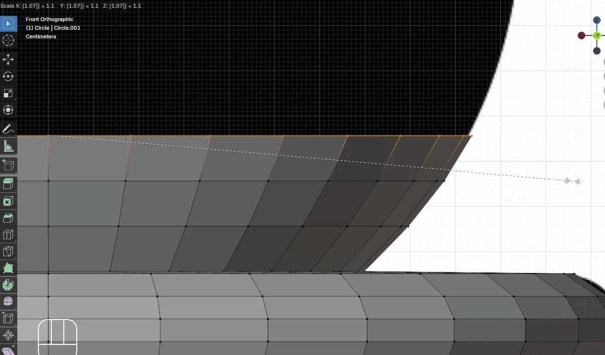Switch to the Poly Build tool

(x=8, y=268)
